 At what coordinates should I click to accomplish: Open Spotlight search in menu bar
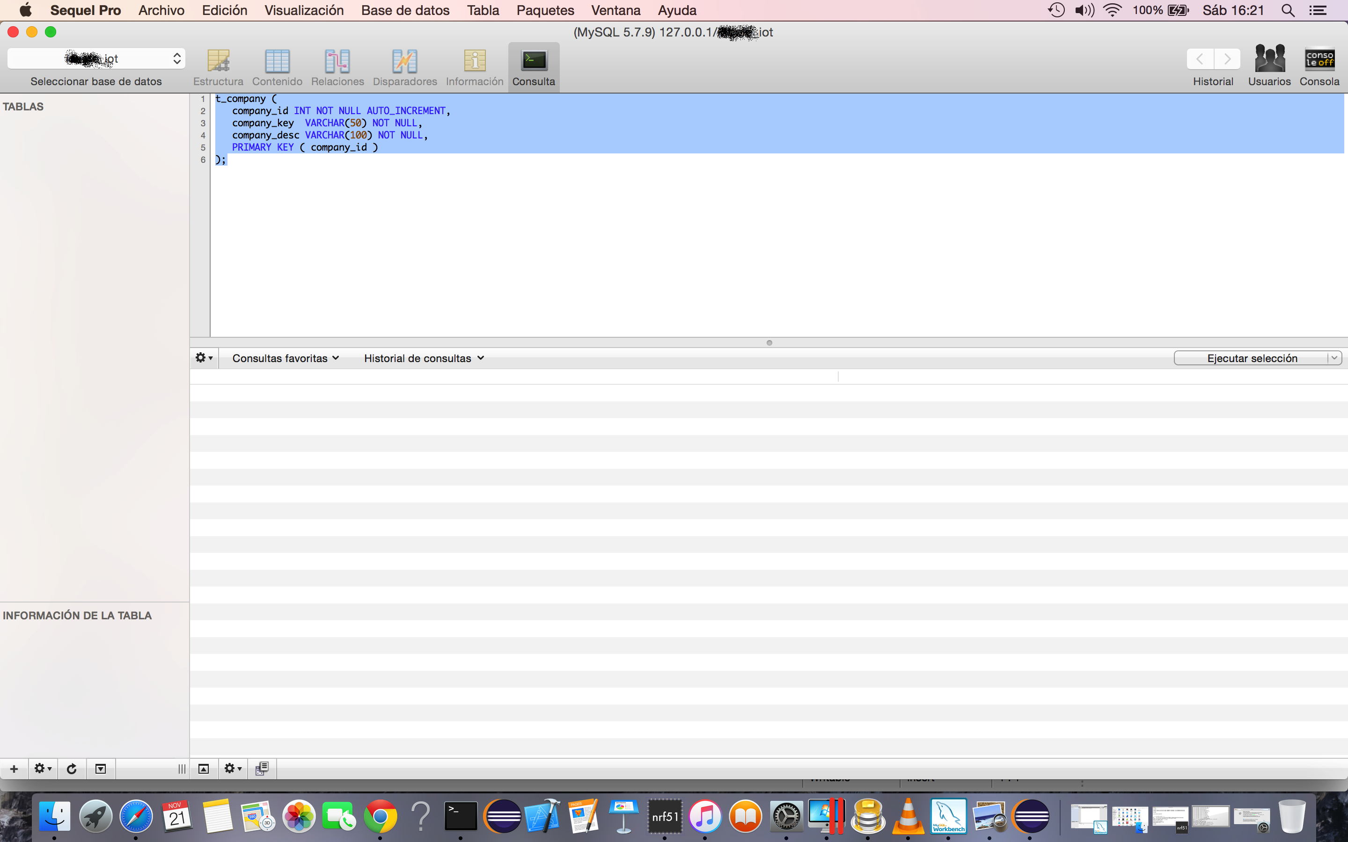point(1287,10)
